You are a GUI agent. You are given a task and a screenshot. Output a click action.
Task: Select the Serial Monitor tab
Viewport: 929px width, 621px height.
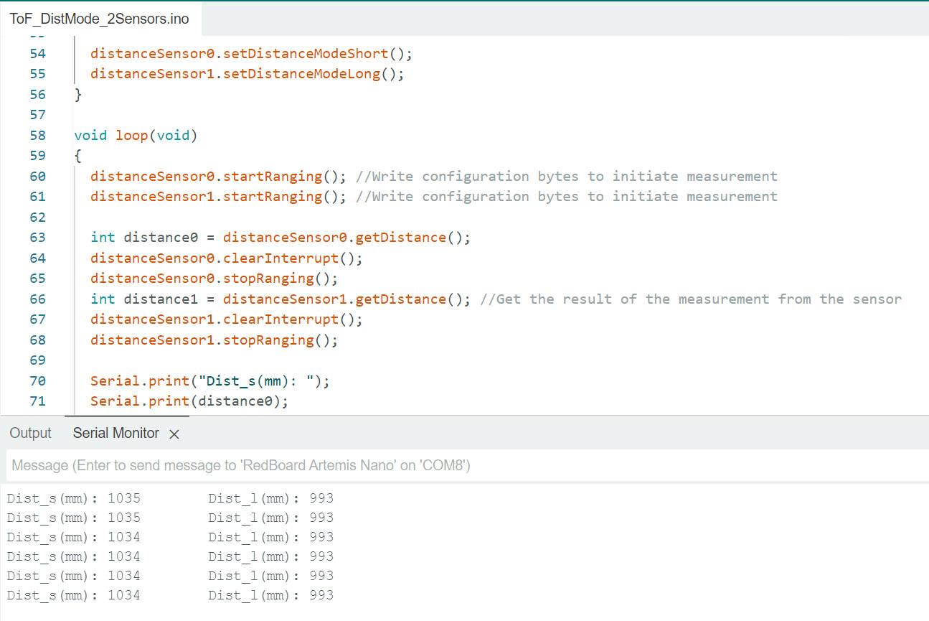coord(116,433)
